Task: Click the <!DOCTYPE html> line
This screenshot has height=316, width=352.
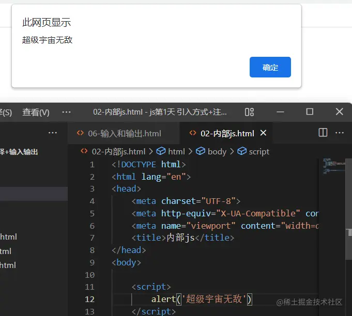Action: click(x=149, y=165)
